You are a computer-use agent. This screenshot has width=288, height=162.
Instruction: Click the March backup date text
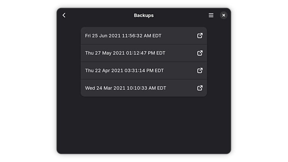[x=125, y=88]
